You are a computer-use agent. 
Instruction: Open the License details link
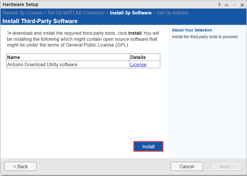pyautogui.click(x=138, y=65)
